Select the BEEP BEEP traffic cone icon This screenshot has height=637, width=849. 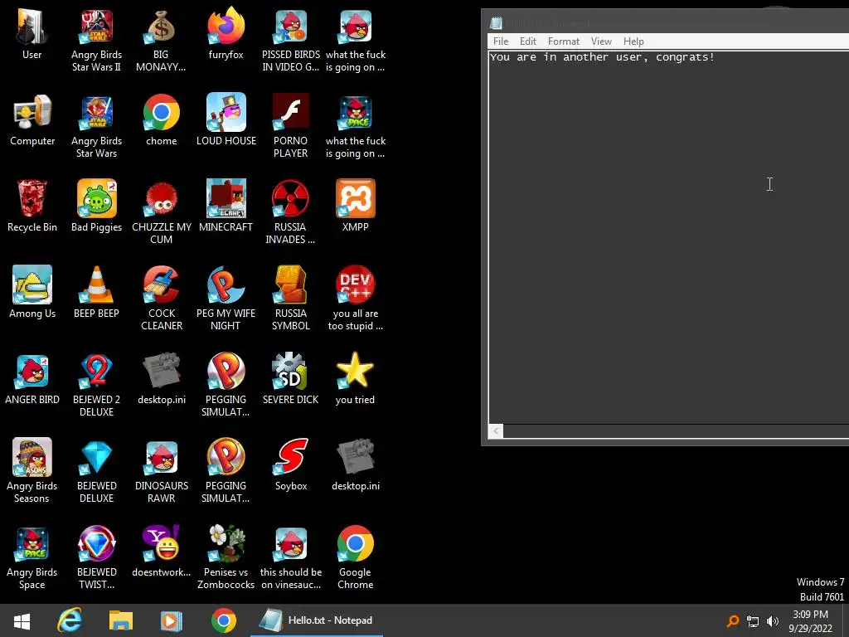(x=96, y=293)
